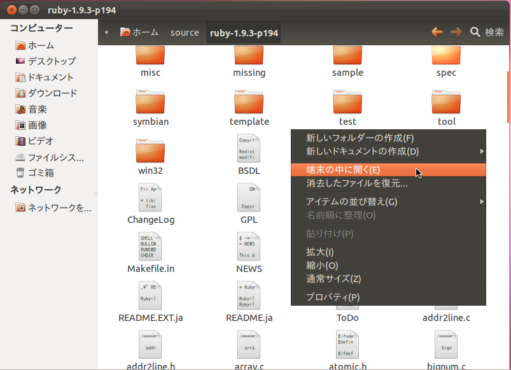Select the README.EXT.ja file icon
The height and width of the screenshot is (370, 511).
(x=150, y=295)
